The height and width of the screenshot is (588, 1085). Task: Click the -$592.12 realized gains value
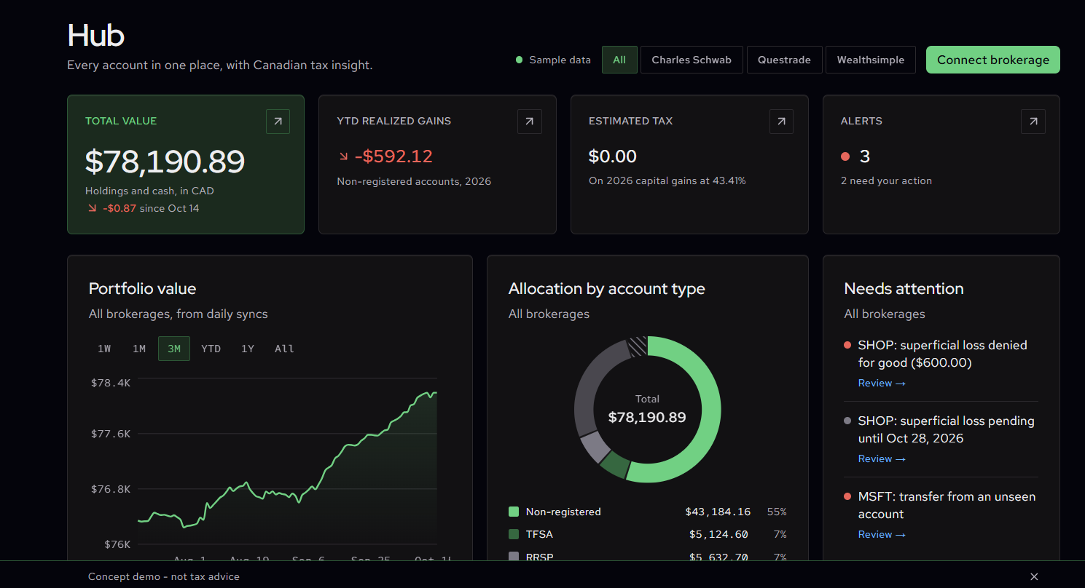pos(393,156)
